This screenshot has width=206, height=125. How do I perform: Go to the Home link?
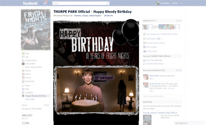coord(175,3)
